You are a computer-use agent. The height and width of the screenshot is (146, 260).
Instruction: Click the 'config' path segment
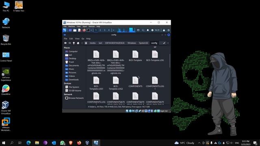(x=154, y=43)
